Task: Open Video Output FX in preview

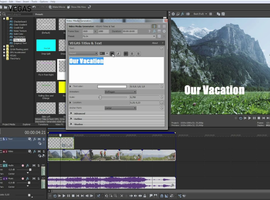Action: point(183,14)
